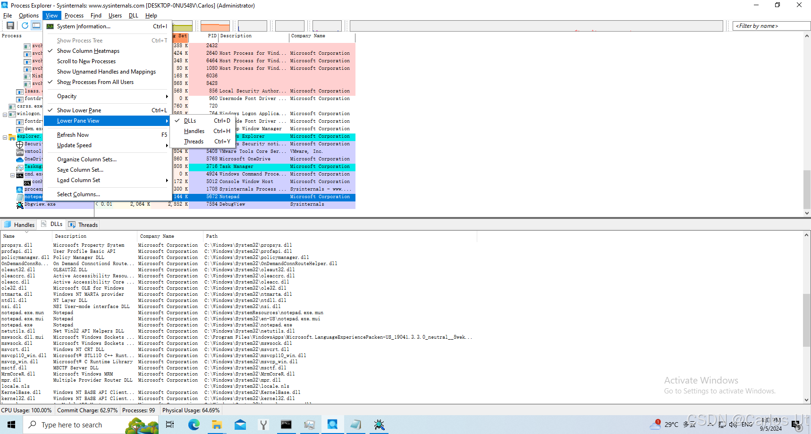The height and width of the screenshot is (434, 811).
Task: Click the cmd.exe console icon
Action: coord(20,175)
